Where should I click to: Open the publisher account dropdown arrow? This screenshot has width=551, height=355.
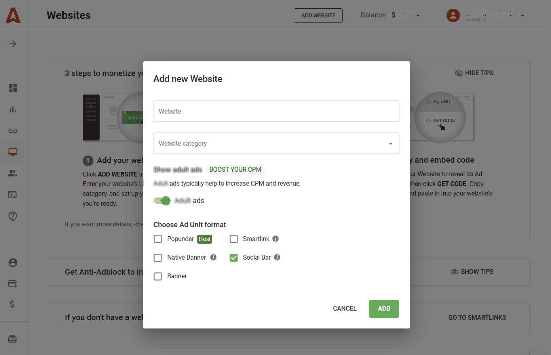(522, 16)
